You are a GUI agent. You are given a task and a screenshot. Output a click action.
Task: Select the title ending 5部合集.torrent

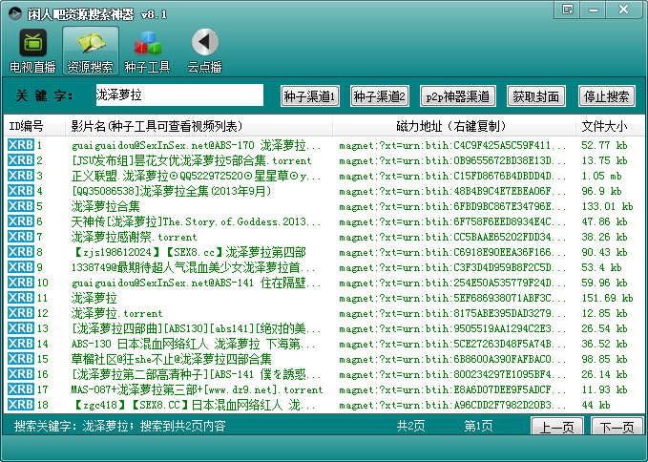pos(191,160)
